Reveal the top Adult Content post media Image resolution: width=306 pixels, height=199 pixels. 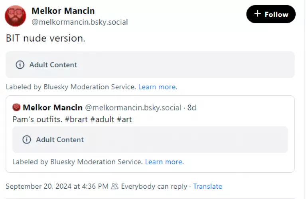pos(150,65)
